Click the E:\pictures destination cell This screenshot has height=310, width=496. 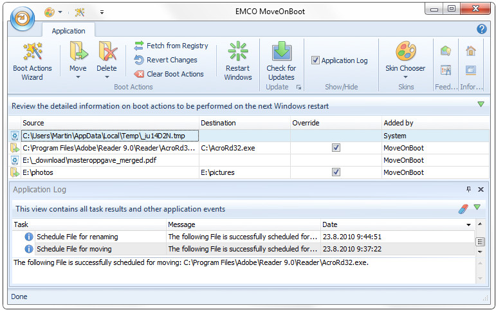[x=245, y=172]
